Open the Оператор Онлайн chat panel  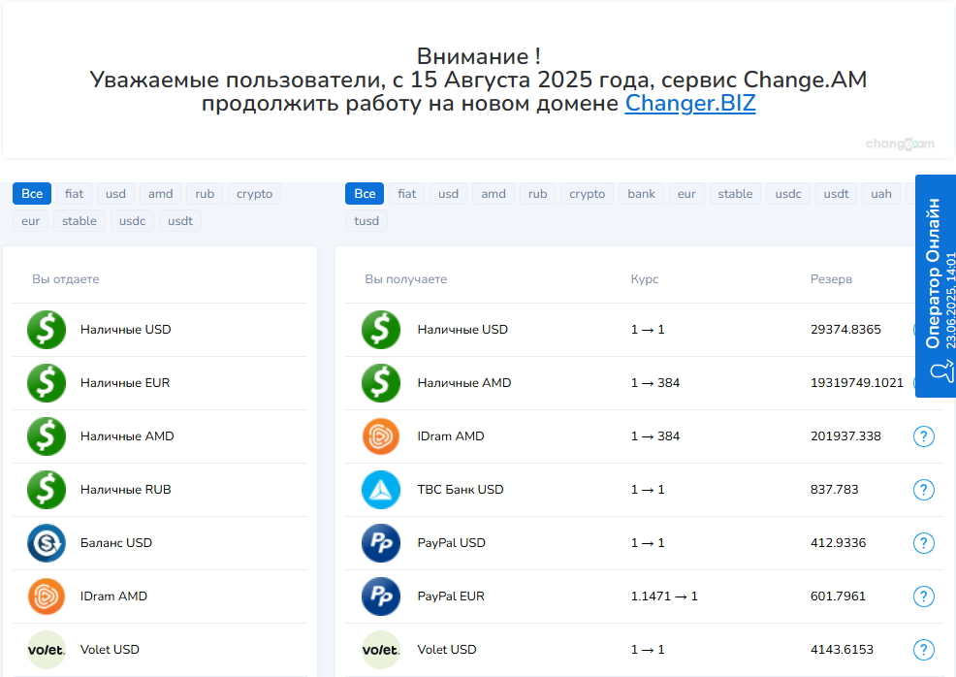click(x=936, y=286)
